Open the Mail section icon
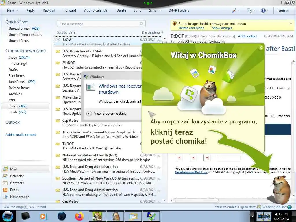This screenshot has width=296, height=222. tap(5, 169)
